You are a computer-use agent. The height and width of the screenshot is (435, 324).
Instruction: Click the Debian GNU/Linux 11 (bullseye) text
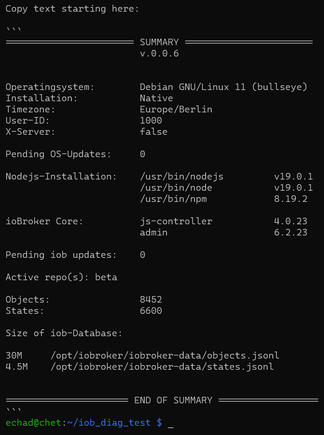(224, 87)
